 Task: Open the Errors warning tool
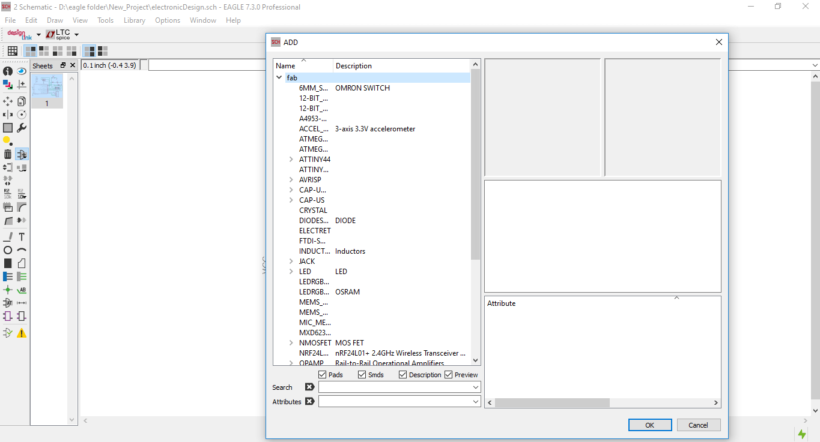click(22, 333)
